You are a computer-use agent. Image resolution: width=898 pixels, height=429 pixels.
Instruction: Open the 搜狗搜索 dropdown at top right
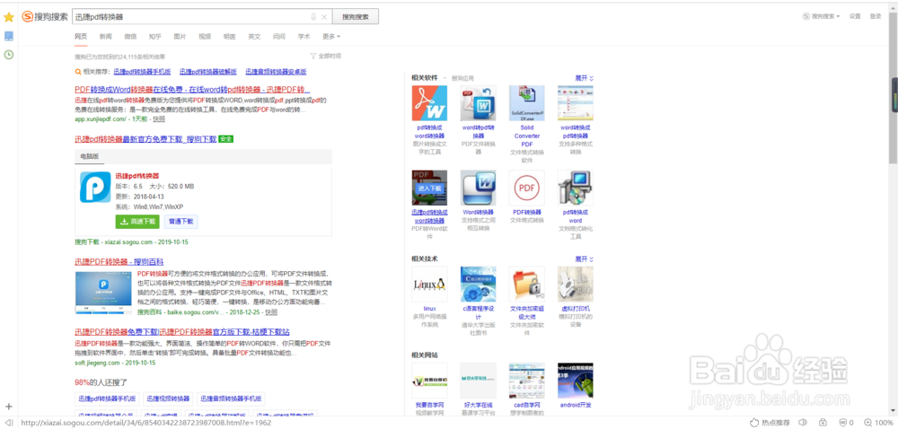(x=822, y=16)
